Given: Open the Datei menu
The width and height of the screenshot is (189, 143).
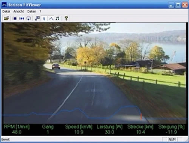Looking at the screenshot, I should point(6,11).
